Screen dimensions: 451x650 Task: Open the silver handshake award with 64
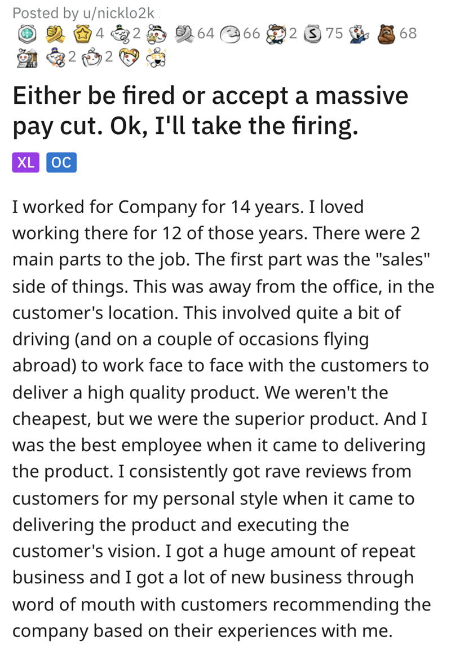tap(185, 34)
